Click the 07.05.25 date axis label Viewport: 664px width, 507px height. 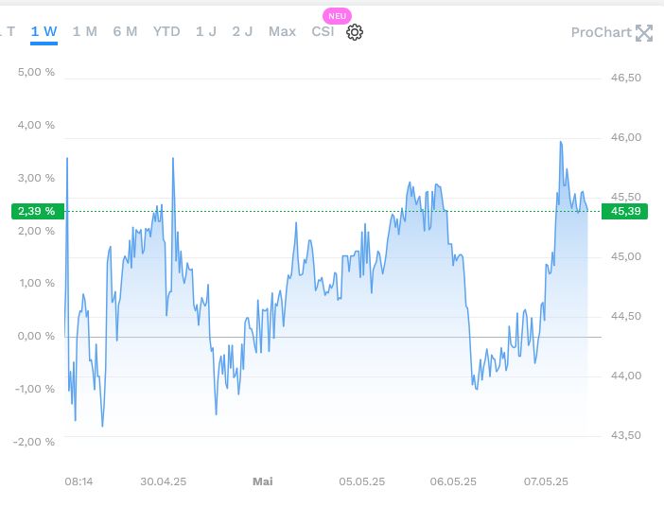[544, 481]
